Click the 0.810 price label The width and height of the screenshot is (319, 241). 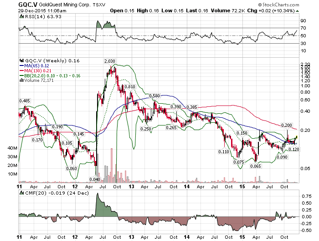[130, 87]
